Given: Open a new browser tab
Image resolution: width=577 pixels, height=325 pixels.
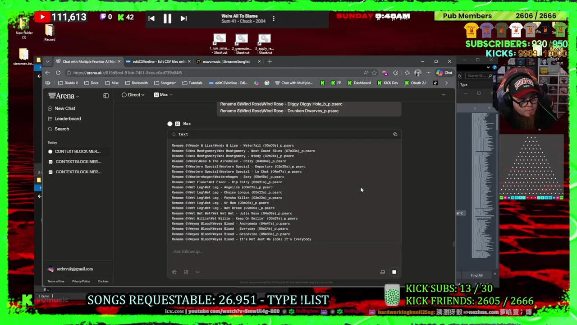Looking at the screenshot, I should tap(270, 61).
